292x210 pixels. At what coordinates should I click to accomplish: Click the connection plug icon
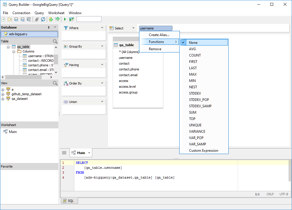37,19
